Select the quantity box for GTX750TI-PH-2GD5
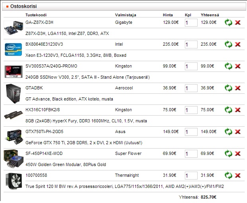Image resolution: width=247 pixels, height=203 pixels. coord(191,132)
